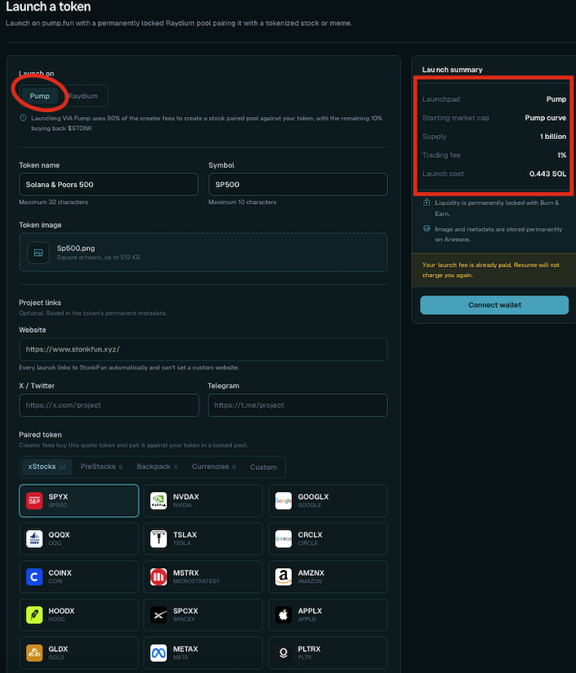The image size is (576, 673).
Task: Choose the MSTRX ticker label
Action: click(x=185, y=573)
